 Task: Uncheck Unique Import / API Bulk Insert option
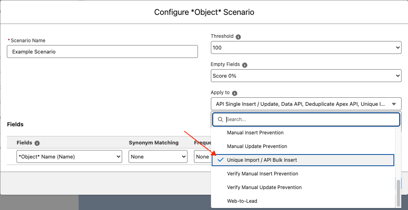coord(303,160)
